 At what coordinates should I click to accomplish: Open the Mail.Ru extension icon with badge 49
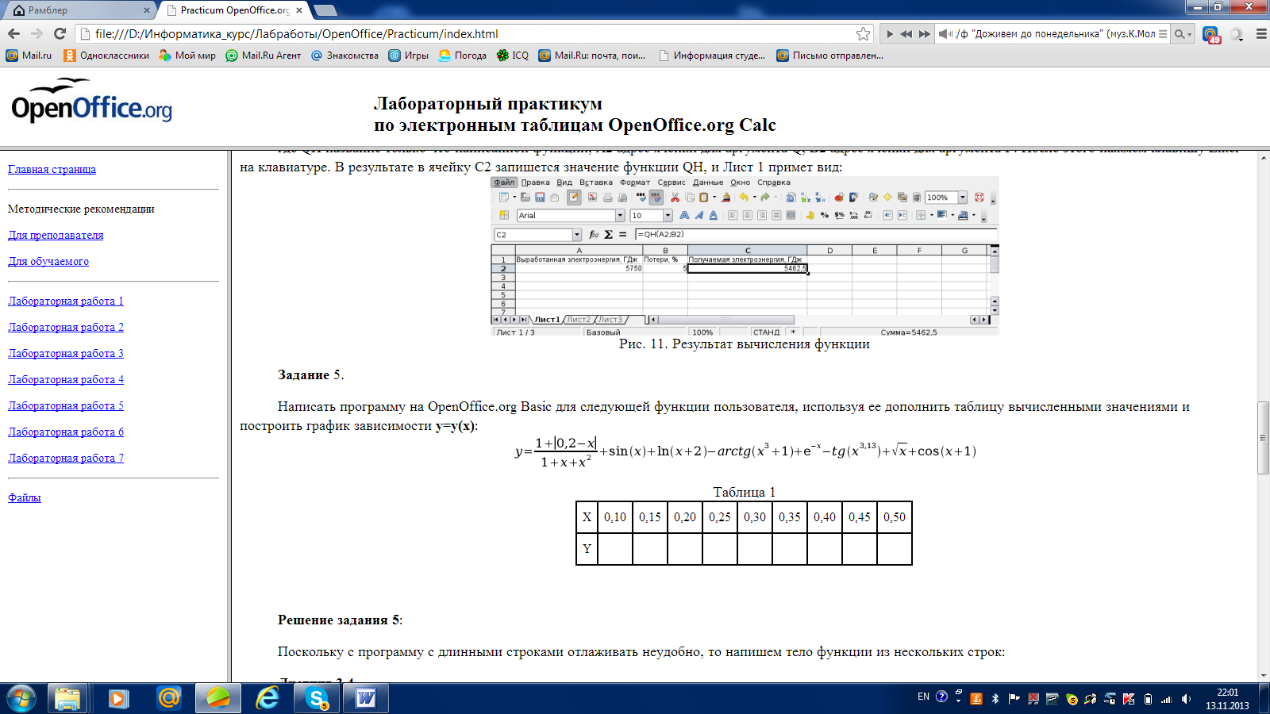click(1210, 34)
